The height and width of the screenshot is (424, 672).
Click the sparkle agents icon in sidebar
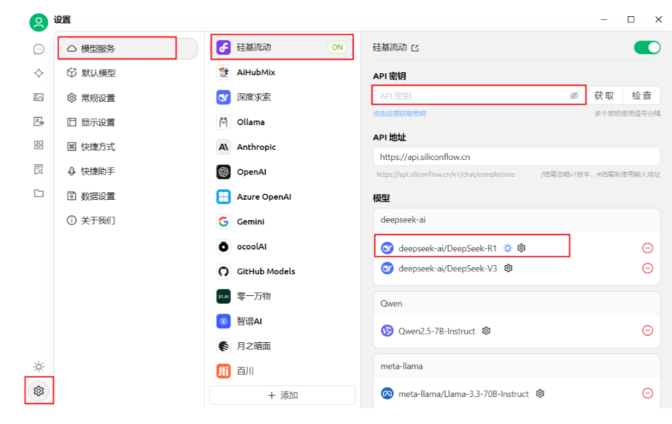pyautogui.click(x=39, y=73)
